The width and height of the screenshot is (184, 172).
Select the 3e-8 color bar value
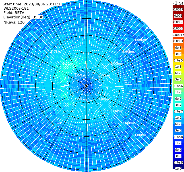click(x=178, y=130)
